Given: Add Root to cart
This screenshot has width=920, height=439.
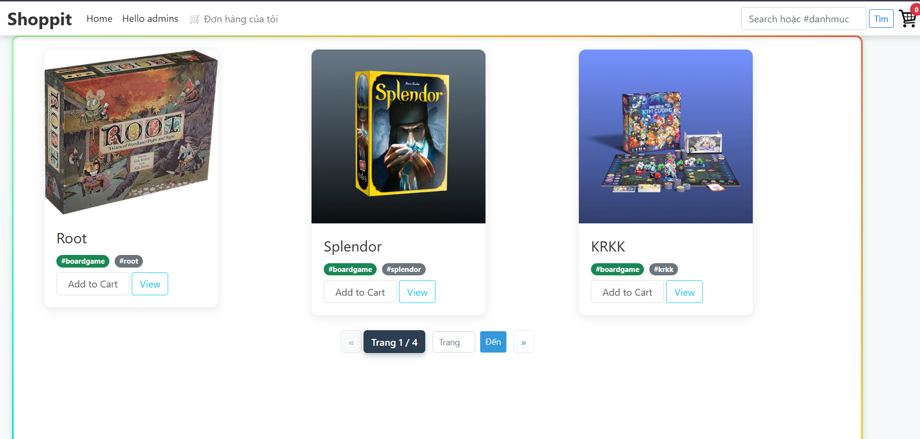Looking at the screenshot, I should [93, 284].
